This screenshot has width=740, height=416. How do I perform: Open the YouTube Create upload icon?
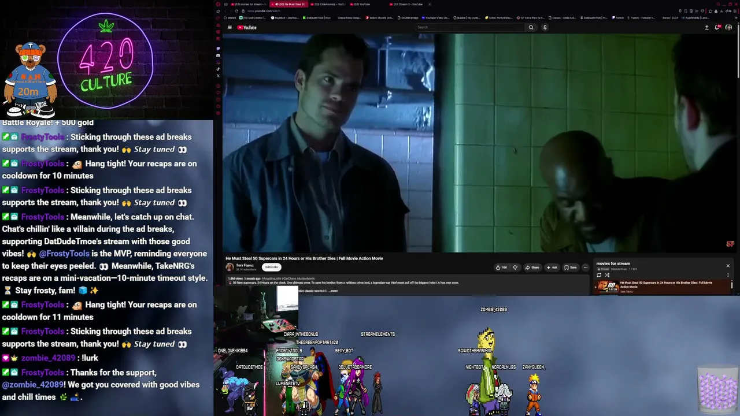(706, 27)
